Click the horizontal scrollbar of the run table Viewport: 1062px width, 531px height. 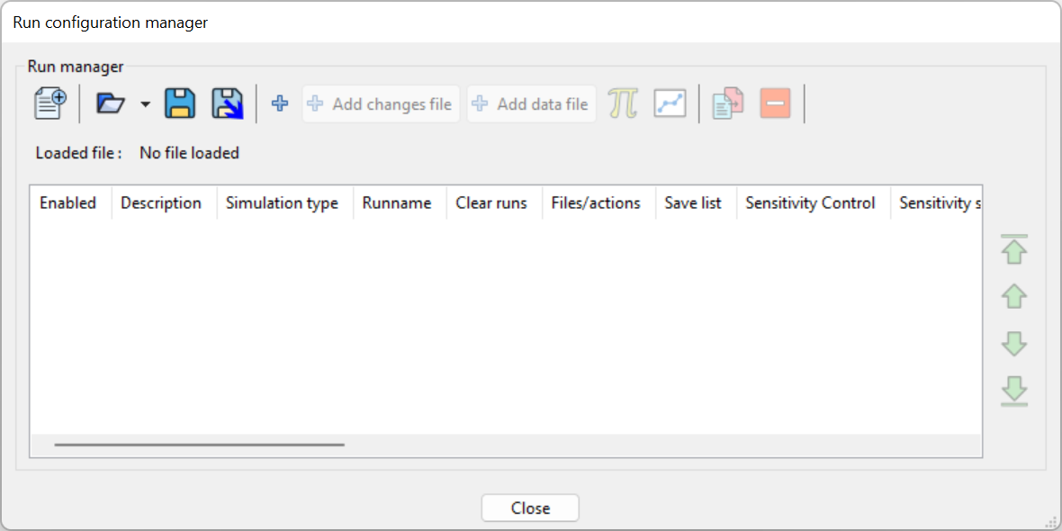(x=199, y=444)
